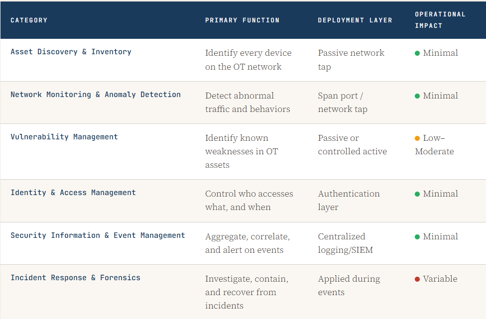Click green dot in Security Information row
486x319 pixels.
coord(417,237)
